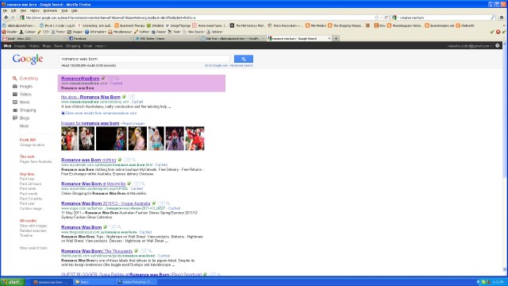Click the Windows Start button
The height and width of the screenshot is (286, 508).
click(x=13, y=282)
